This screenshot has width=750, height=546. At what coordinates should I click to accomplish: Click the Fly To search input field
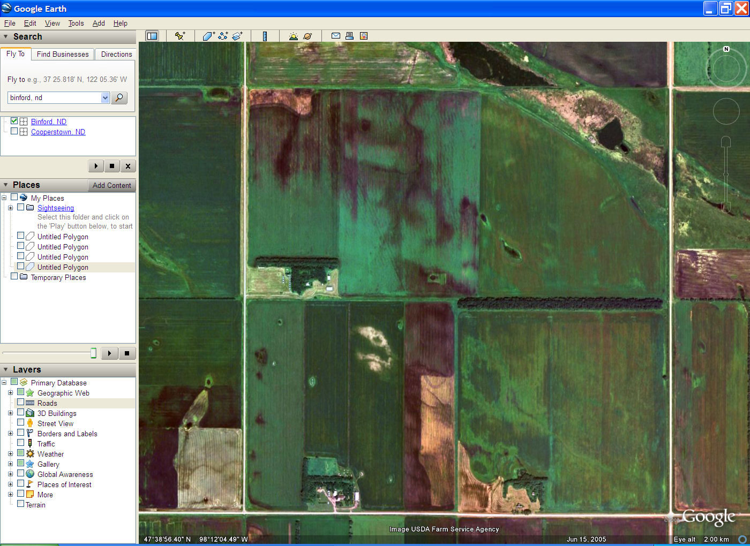(x=54, y=97)
